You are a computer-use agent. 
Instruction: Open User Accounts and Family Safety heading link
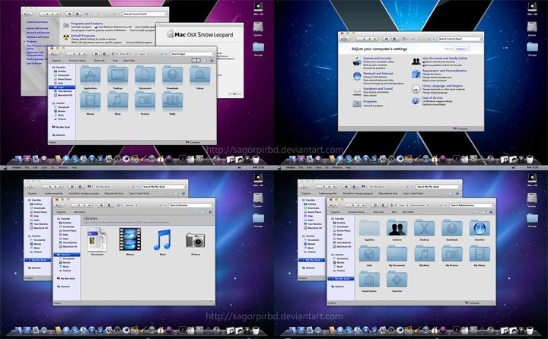(x=444, y=59)
